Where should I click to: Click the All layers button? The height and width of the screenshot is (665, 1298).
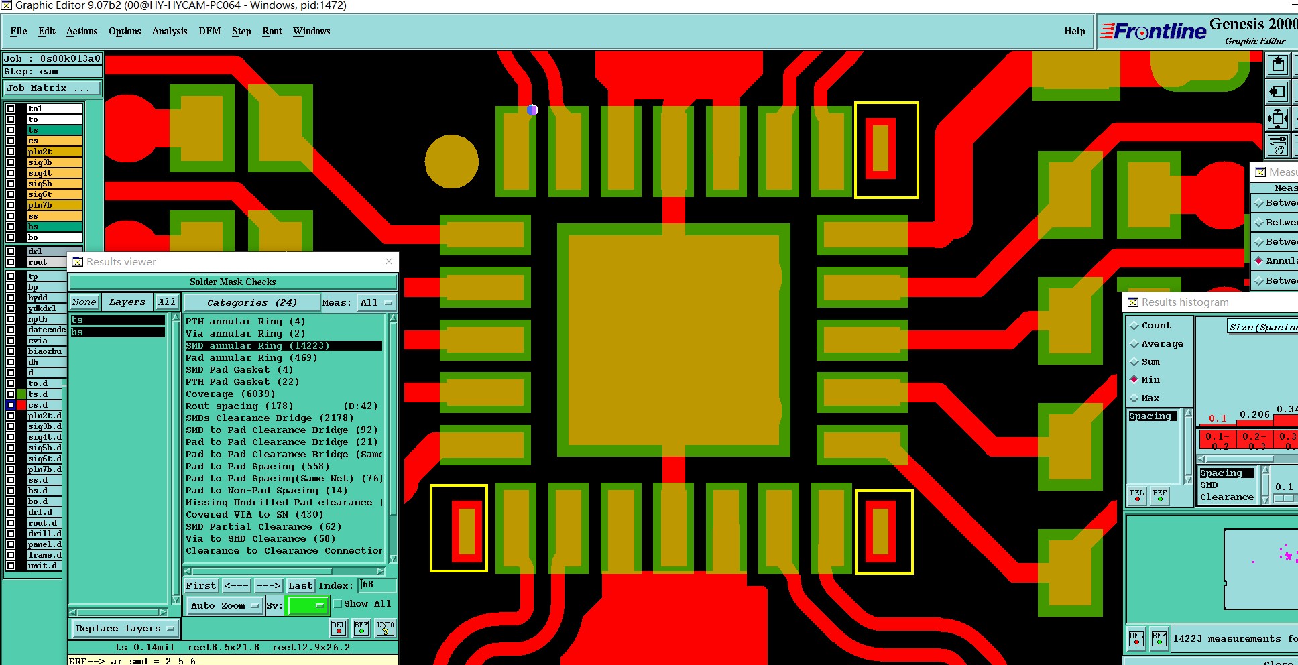point(167,302)
